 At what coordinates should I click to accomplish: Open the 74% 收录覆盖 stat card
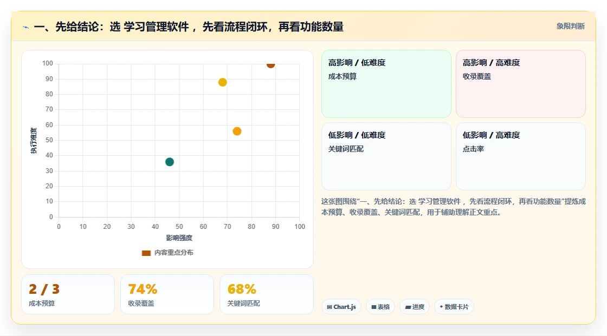pos(167,295)
